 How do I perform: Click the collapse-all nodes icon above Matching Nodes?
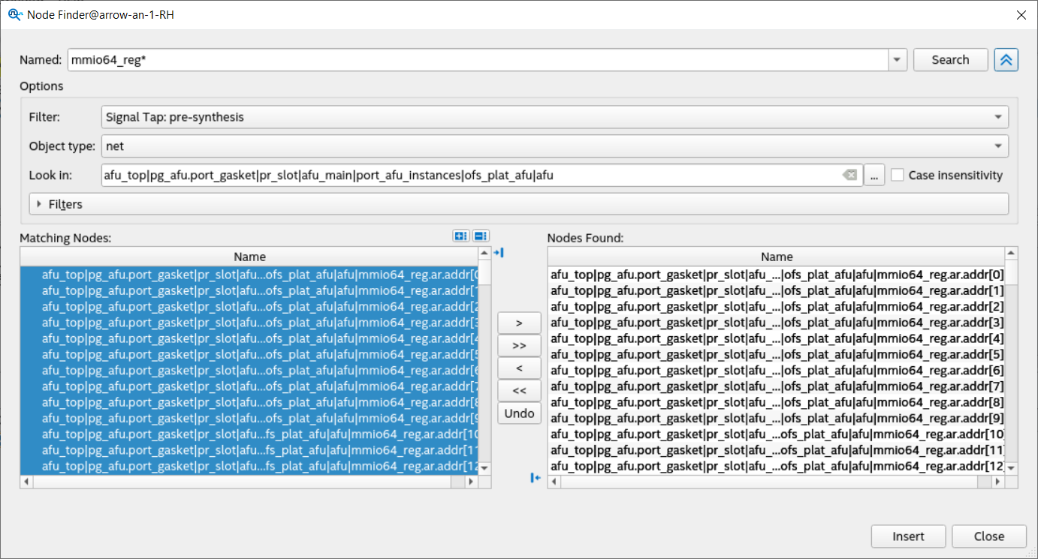(481, 236)
